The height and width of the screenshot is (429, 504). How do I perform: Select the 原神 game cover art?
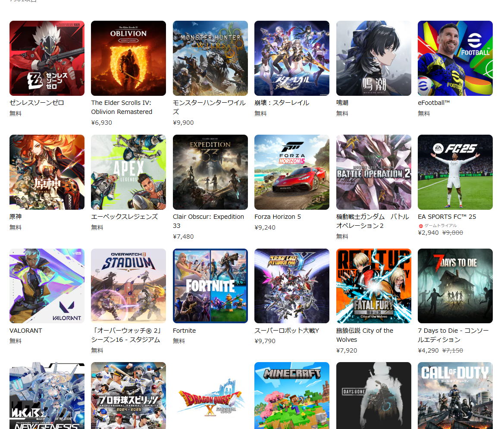(x=47, y=172)
